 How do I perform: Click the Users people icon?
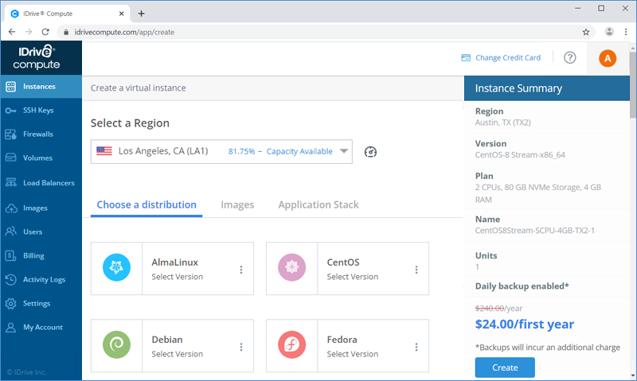point(11,231)
